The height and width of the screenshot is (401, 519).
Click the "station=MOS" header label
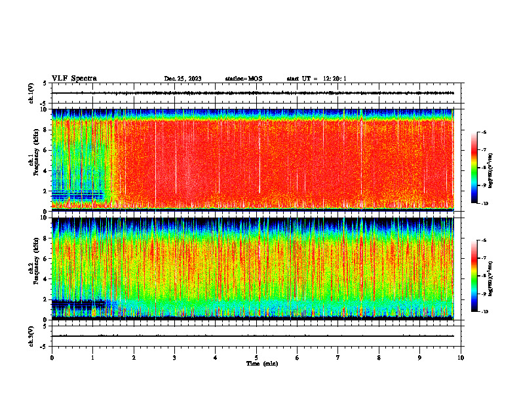pos(244,79)
